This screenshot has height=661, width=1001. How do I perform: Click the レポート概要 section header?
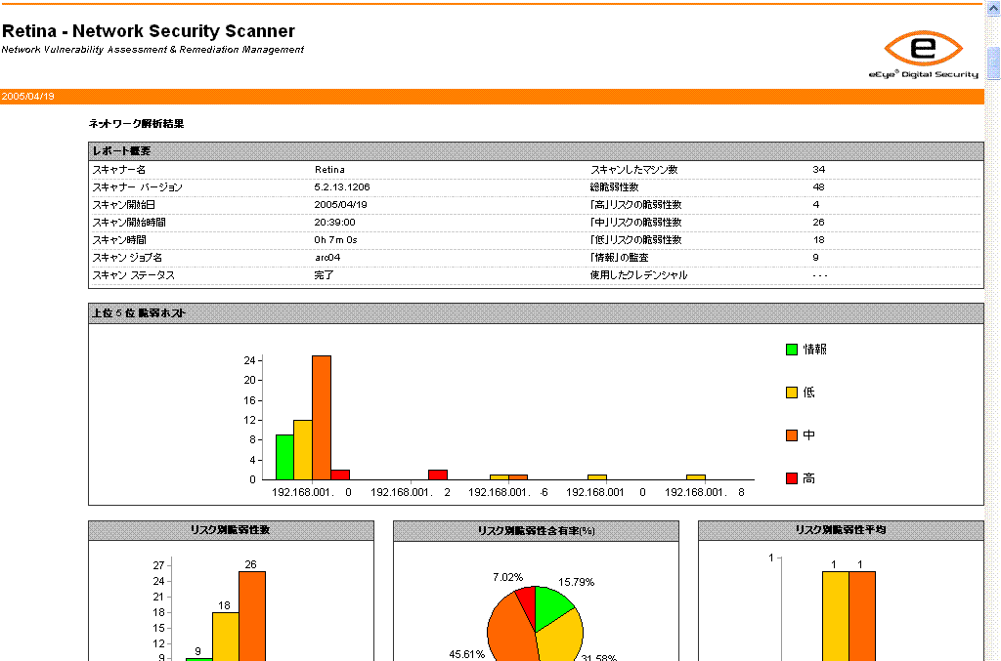click(x=536, y=151)
